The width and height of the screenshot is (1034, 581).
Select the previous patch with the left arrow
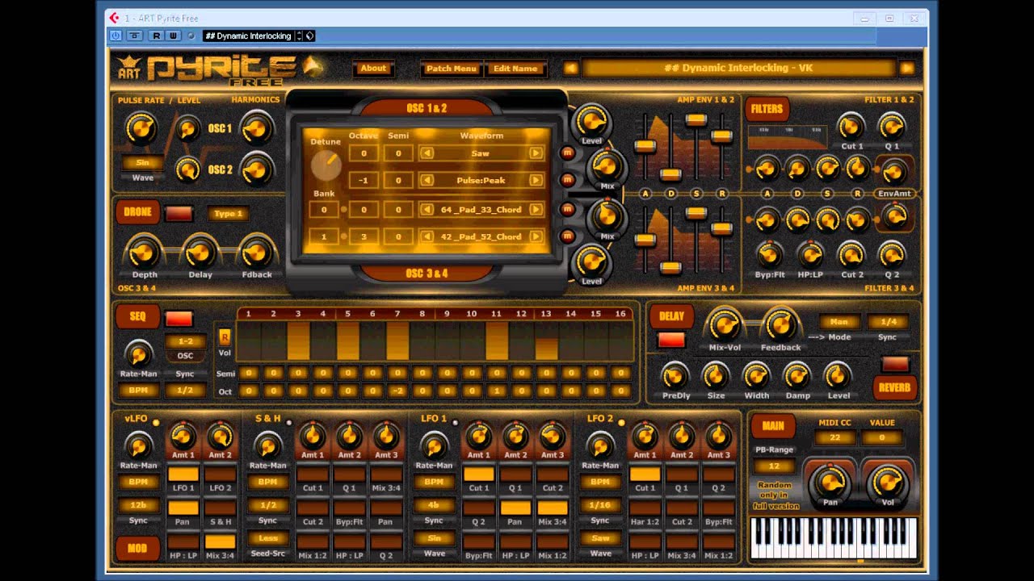pyautogui.click(x=571, y=69)
